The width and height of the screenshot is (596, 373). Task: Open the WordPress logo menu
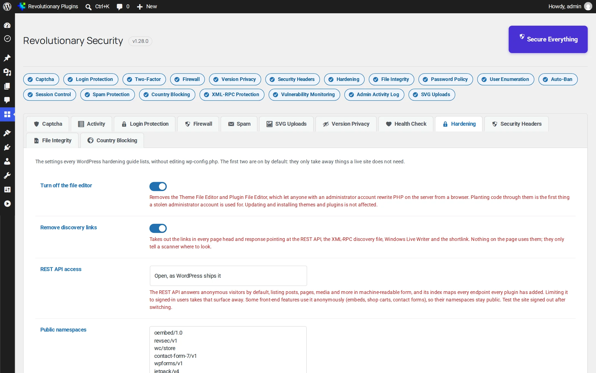point(7,6)
